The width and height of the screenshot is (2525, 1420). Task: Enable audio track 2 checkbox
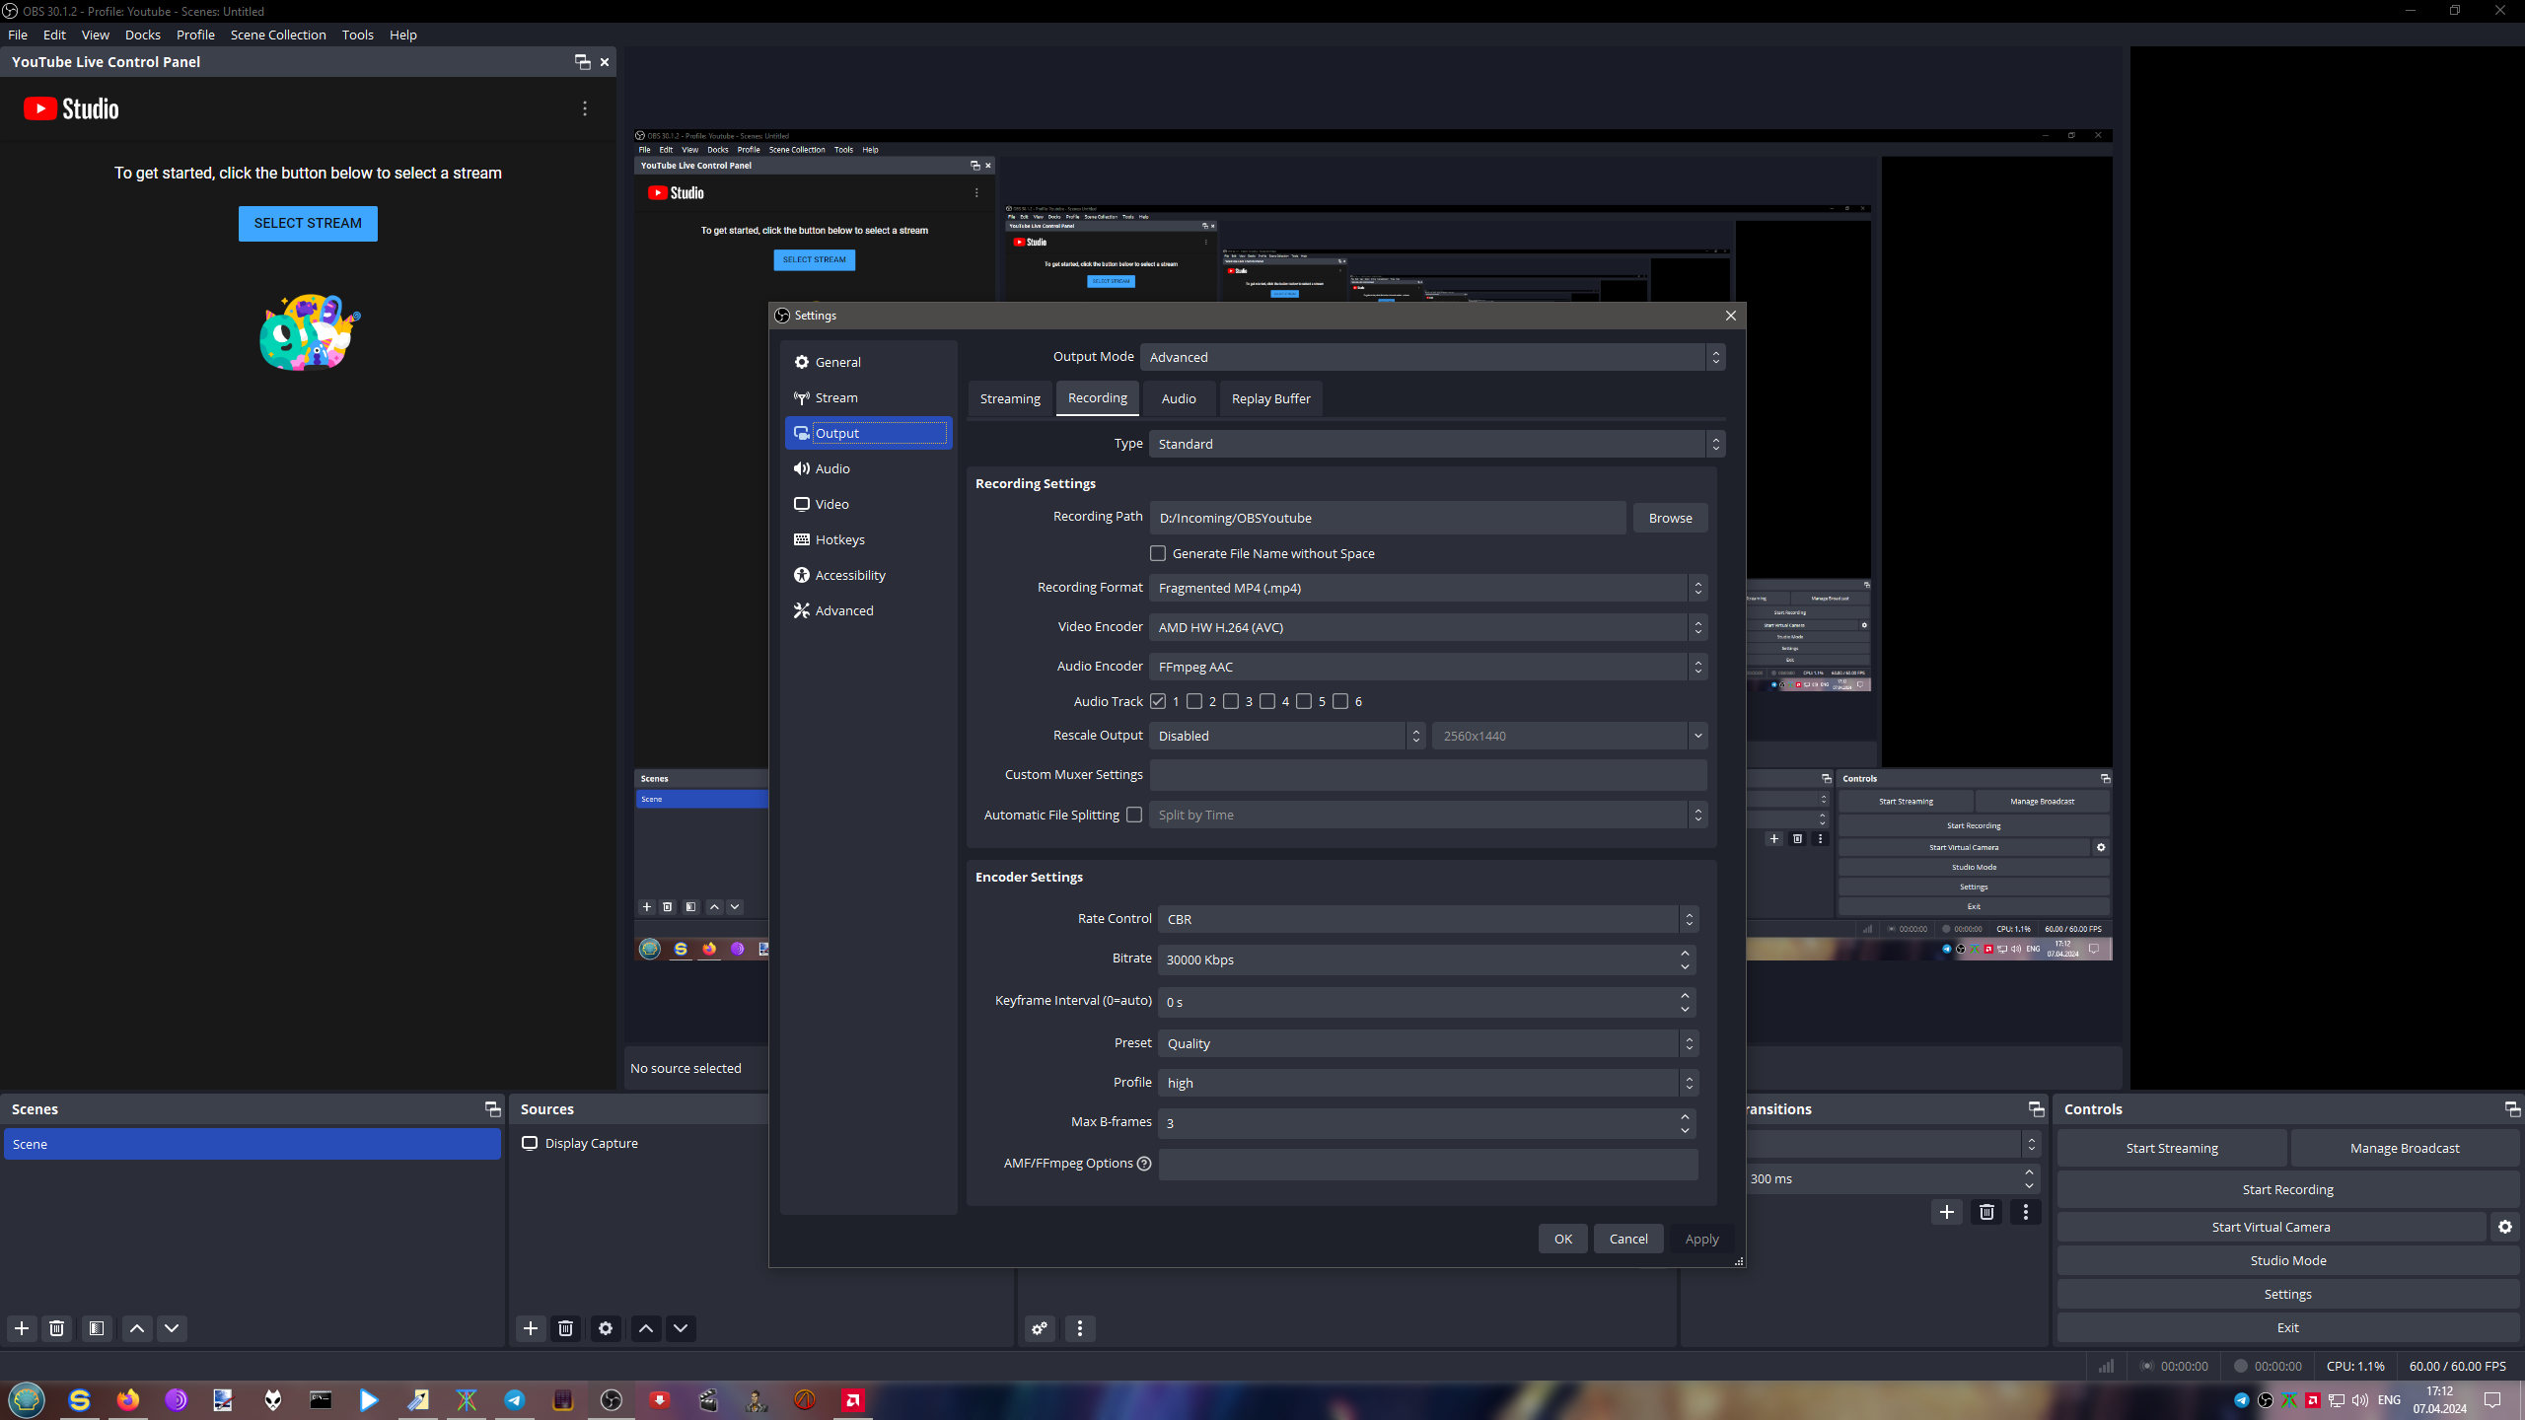coord(1194,701)
